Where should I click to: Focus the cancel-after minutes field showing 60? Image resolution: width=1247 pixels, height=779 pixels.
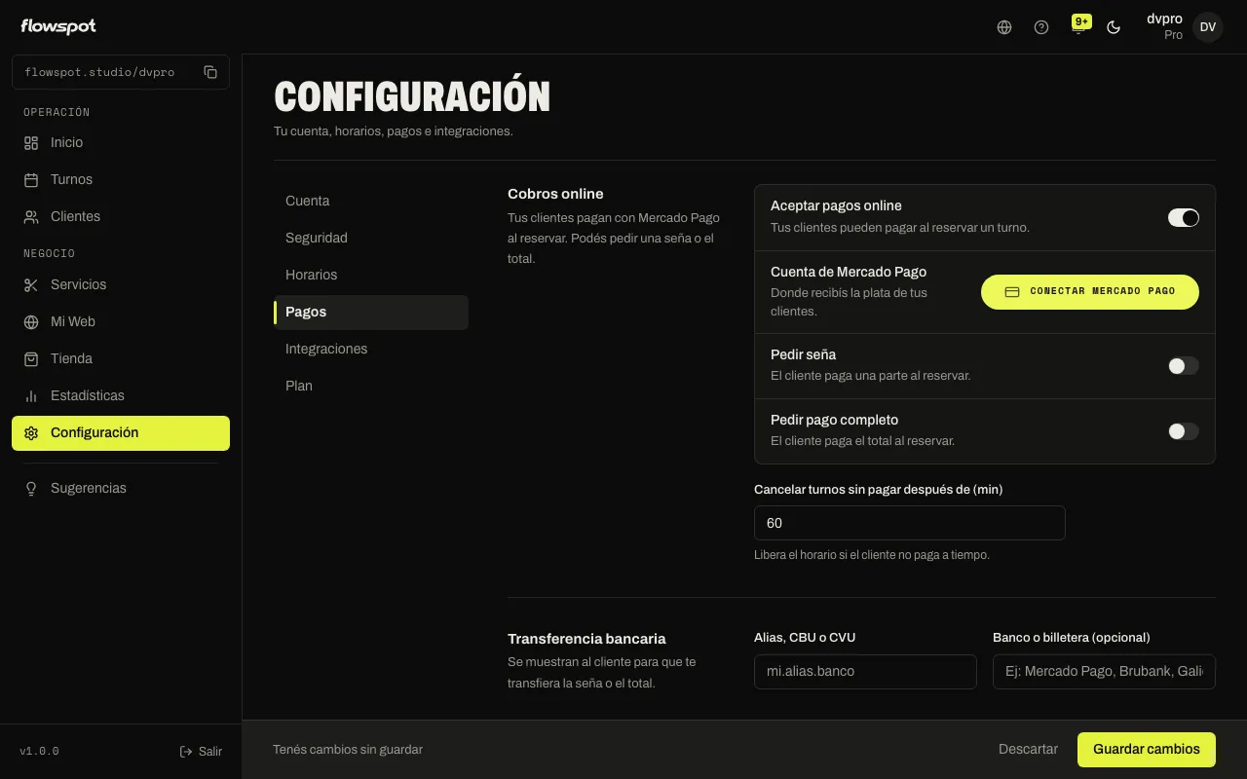tap(910, 523)
